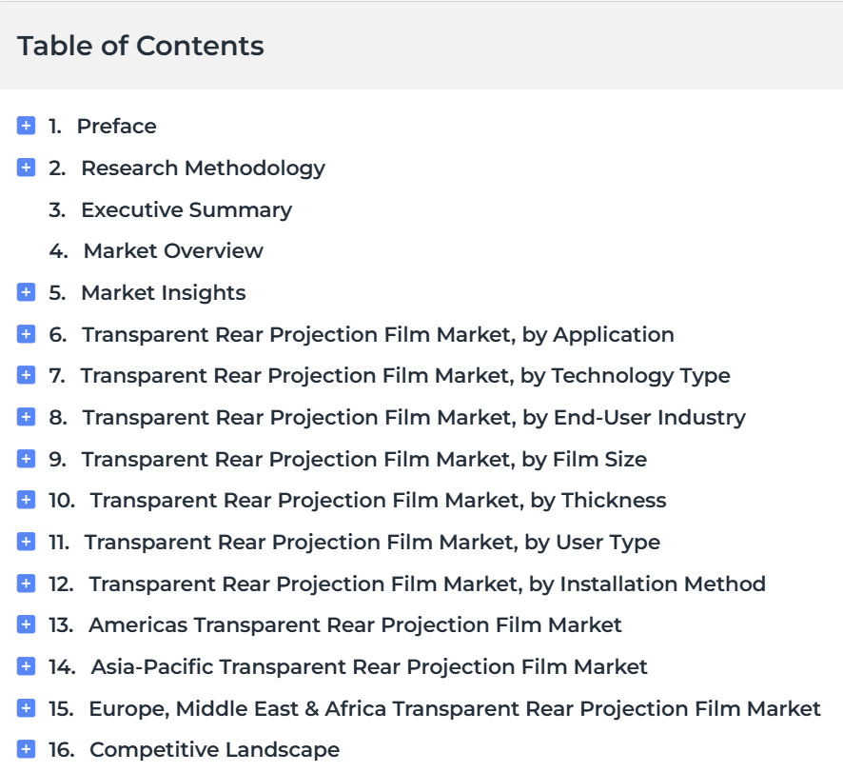Image resolution: width=843 pixels, height=772 pixels.
Task: Expand Competitive Landscape plus icon
Action: (26, 749)
